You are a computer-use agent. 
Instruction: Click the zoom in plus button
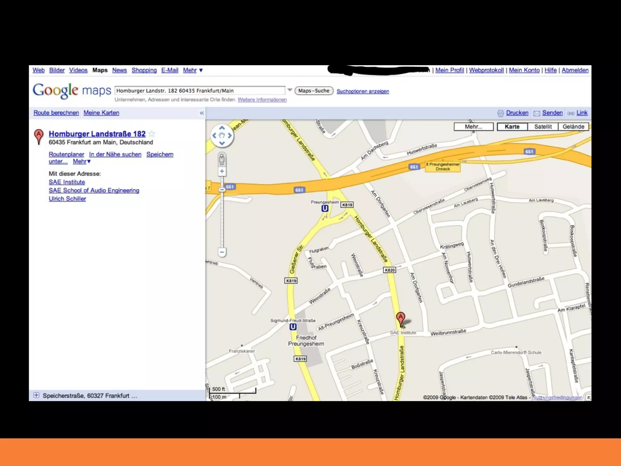pyautogui.click(x=222, y=171)
